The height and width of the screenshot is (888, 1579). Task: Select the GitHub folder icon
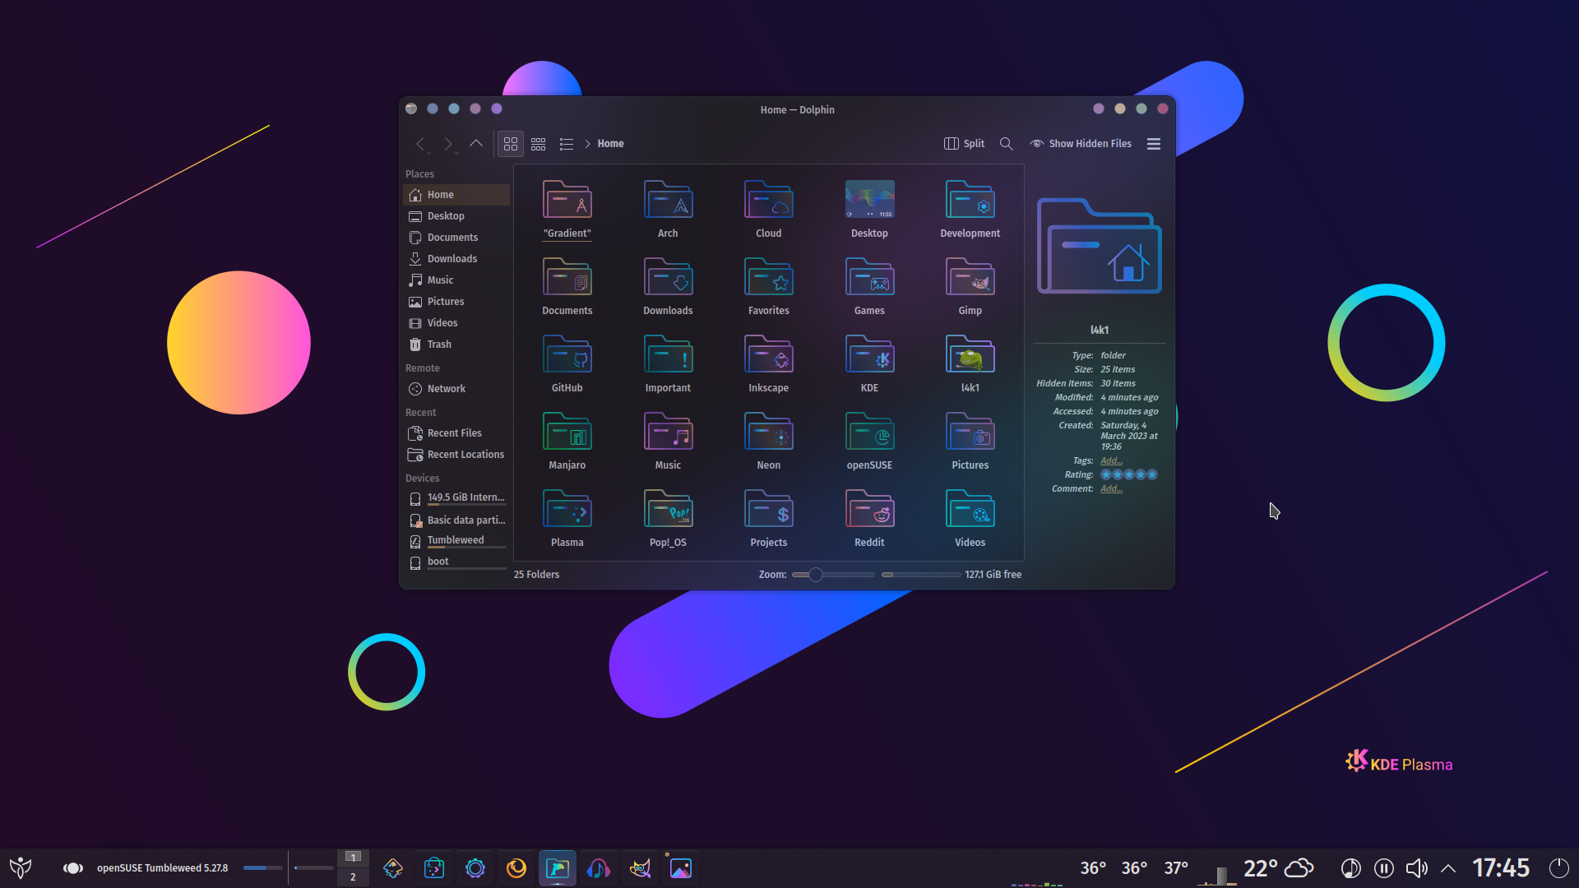point(567,354)
